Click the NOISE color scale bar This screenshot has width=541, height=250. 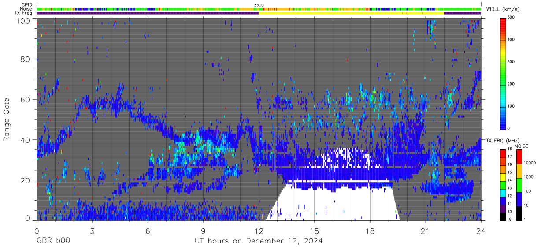(x=519, y=184)
